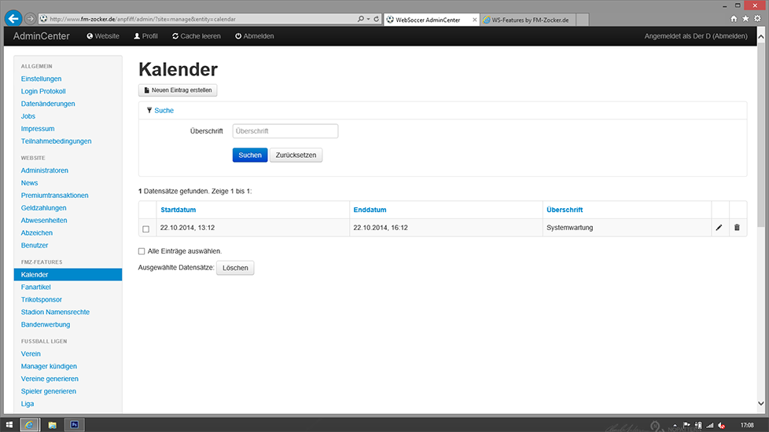Select the 22.10.2014 Systemwartung row checkbox

145,229
